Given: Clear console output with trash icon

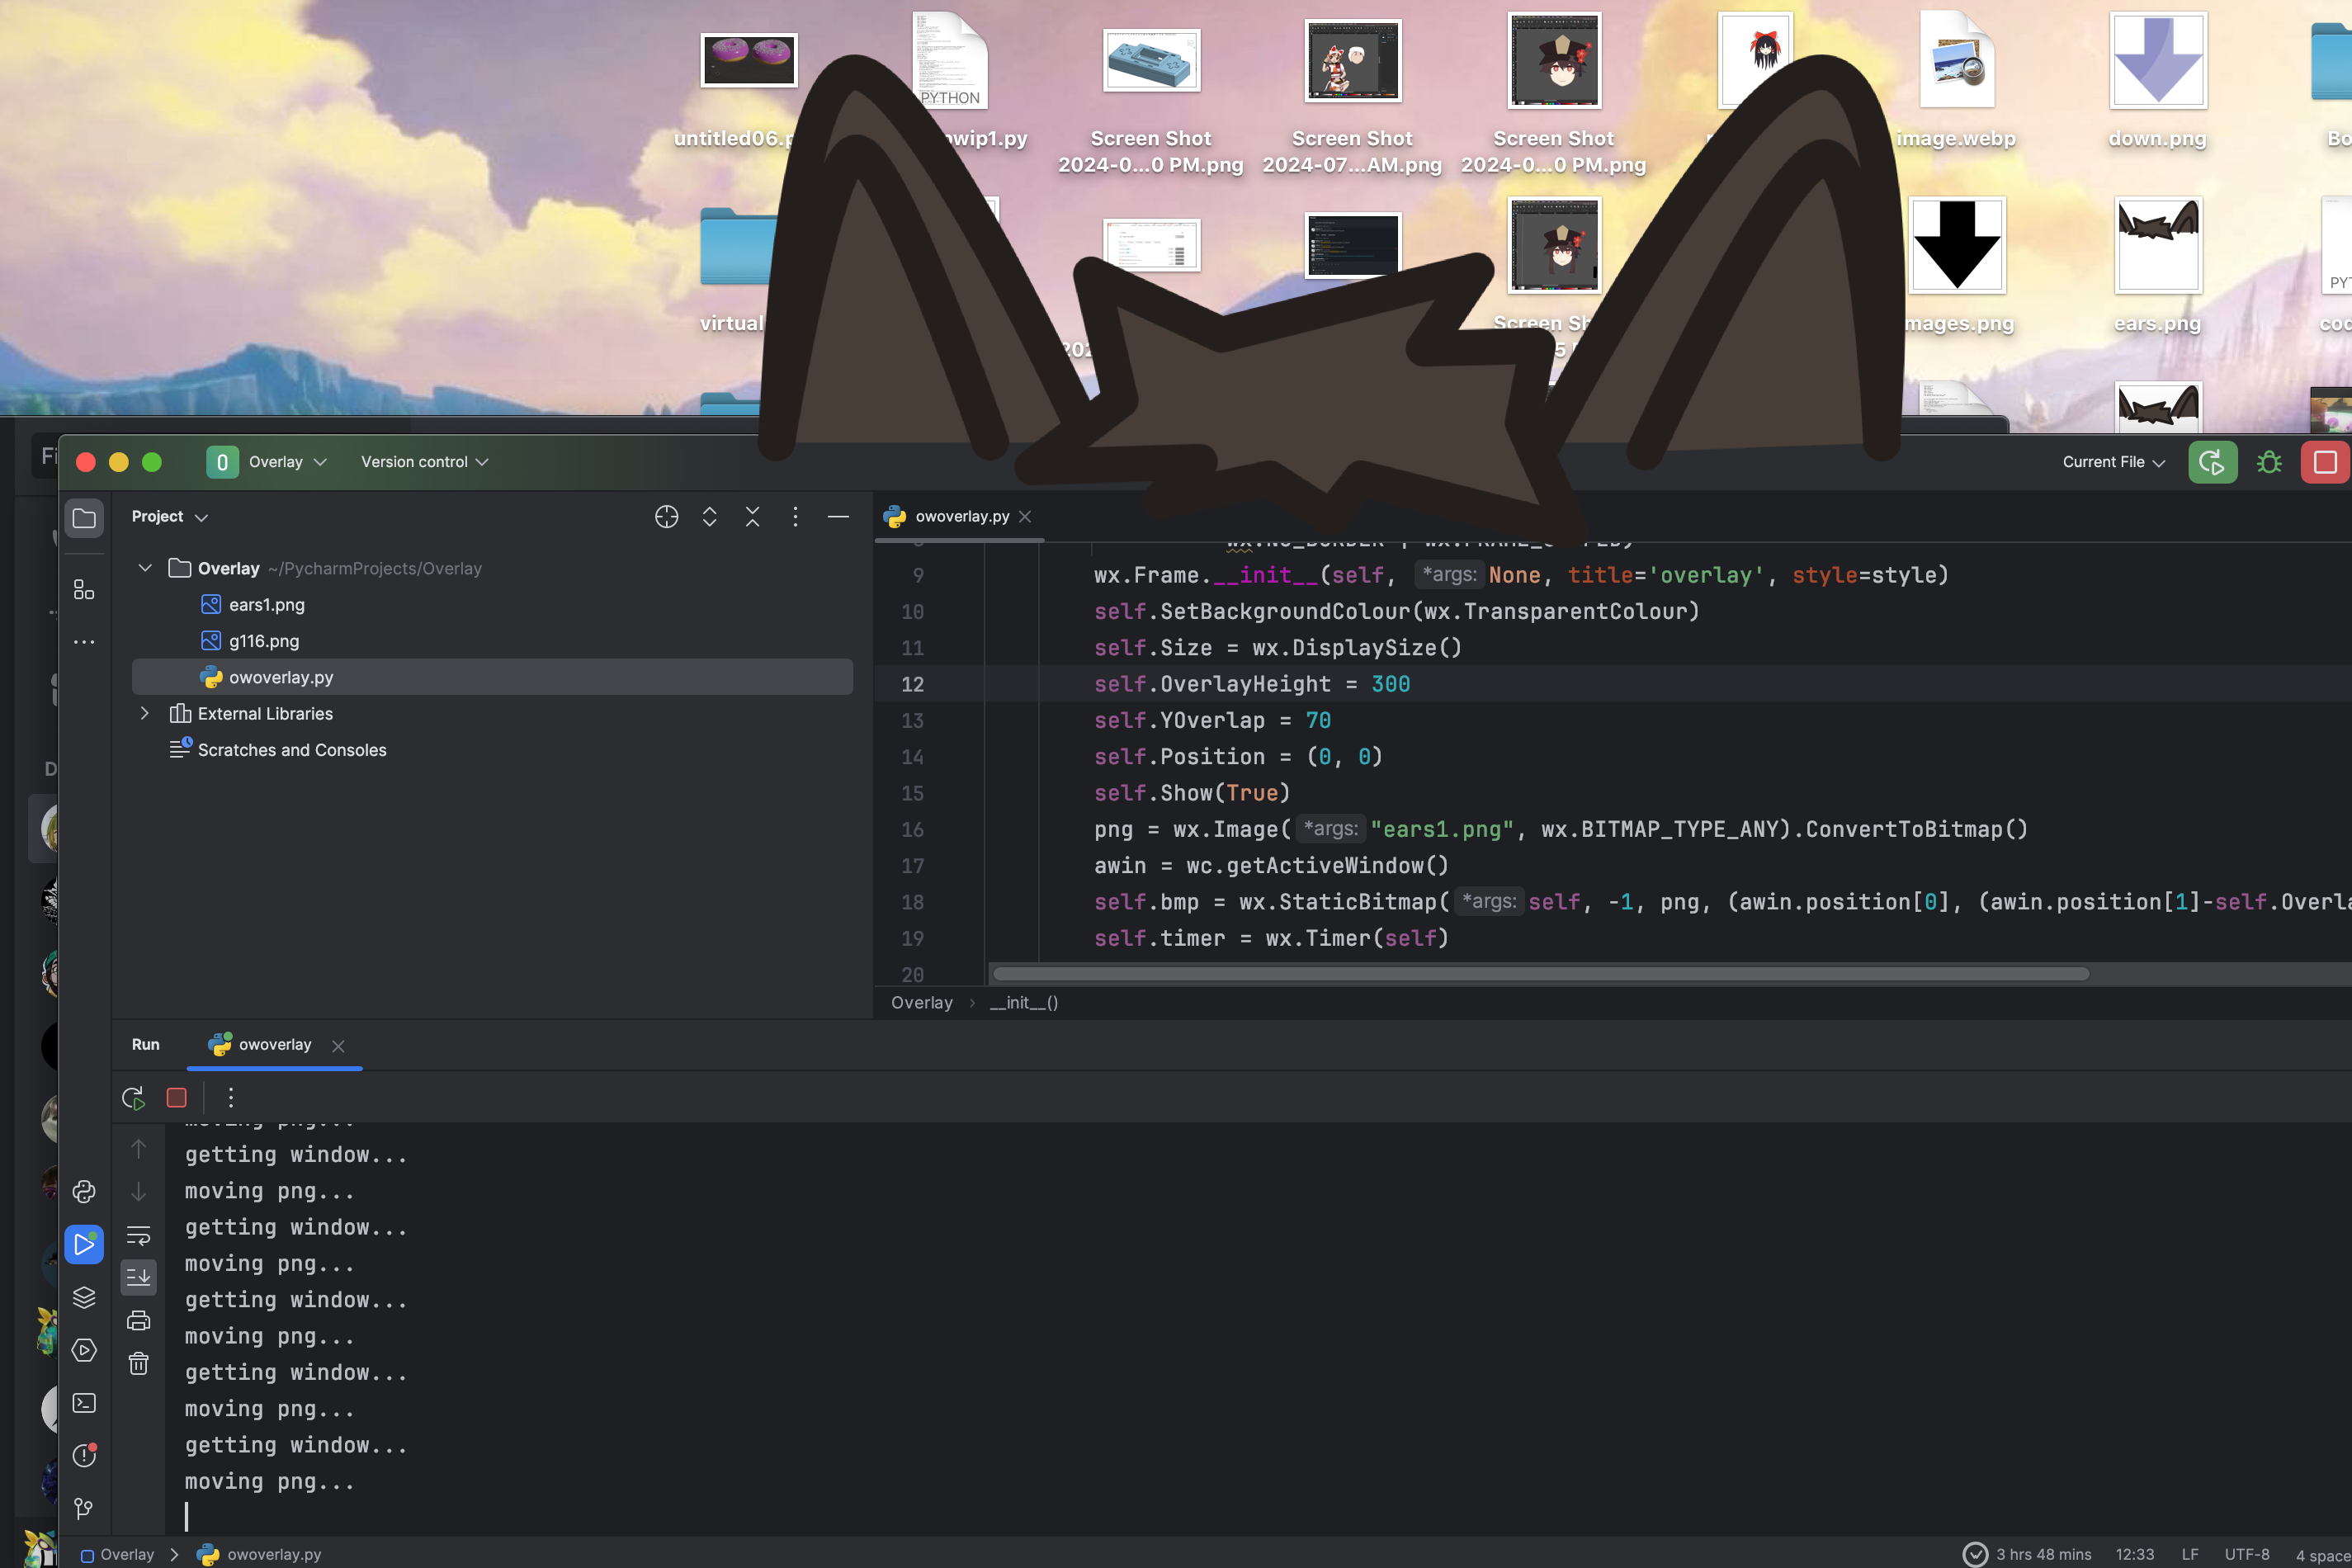Looking at the screenshot, I should (139, 1364).
